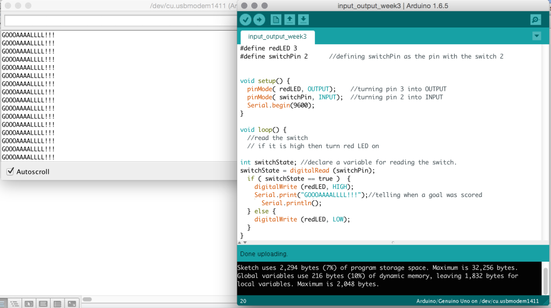The image size is (551, 308).
Task: Click the '#define redLED 3' code line
Action: coord(269,48)
